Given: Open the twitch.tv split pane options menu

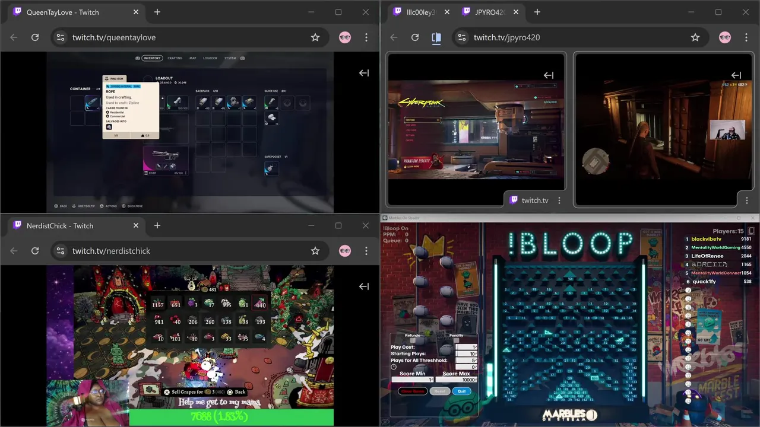Looking at the screenshot, I should point(559,200).
